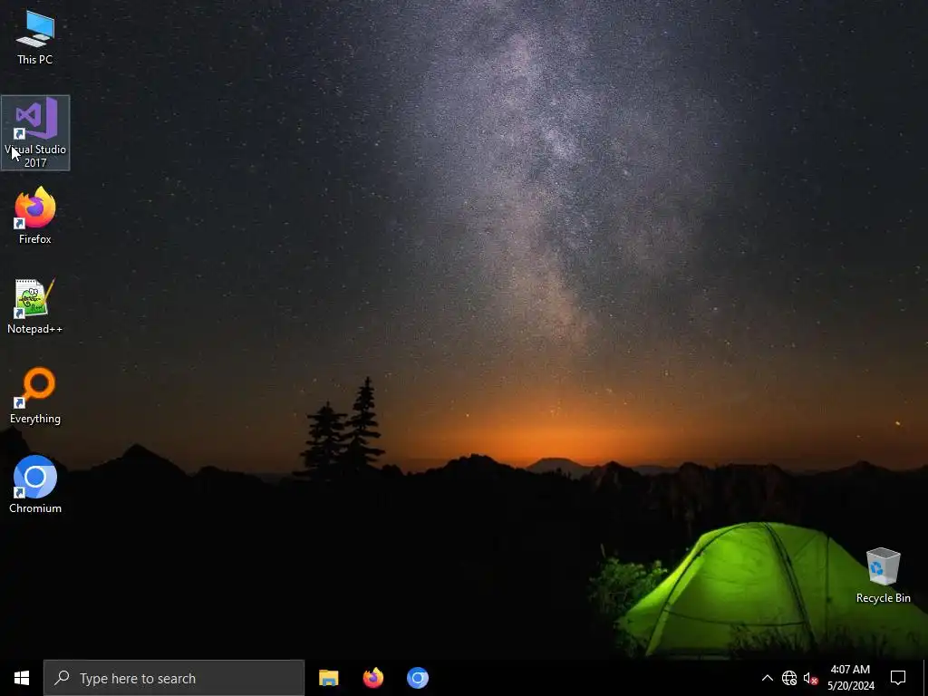The image size is (928, 696).
Task: Click the search magnifier icon in taskbar
Action: click(x=63, y=678)
